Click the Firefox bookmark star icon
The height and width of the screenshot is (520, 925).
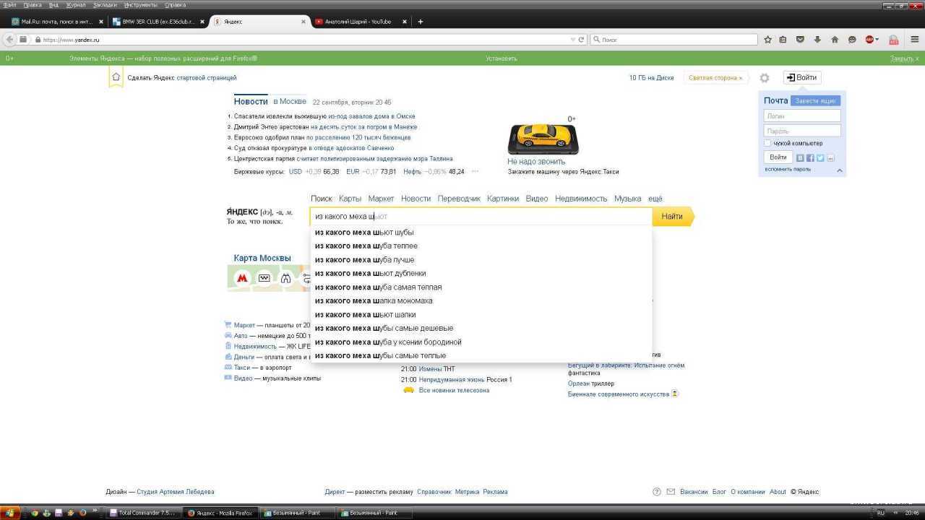(x=767, y=40)
